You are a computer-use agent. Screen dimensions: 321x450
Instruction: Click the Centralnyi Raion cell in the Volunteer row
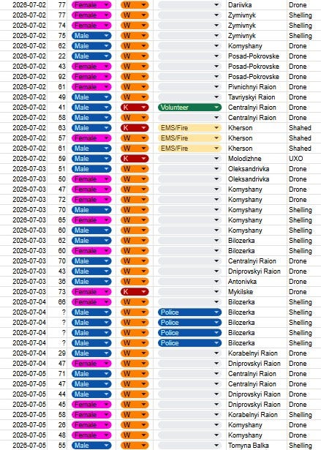(257, 108)
